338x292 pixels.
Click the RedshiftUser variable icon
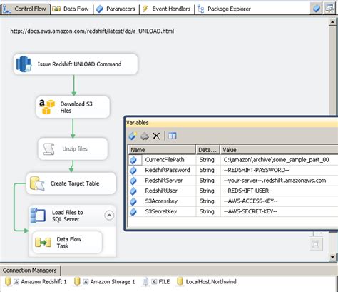133,191
